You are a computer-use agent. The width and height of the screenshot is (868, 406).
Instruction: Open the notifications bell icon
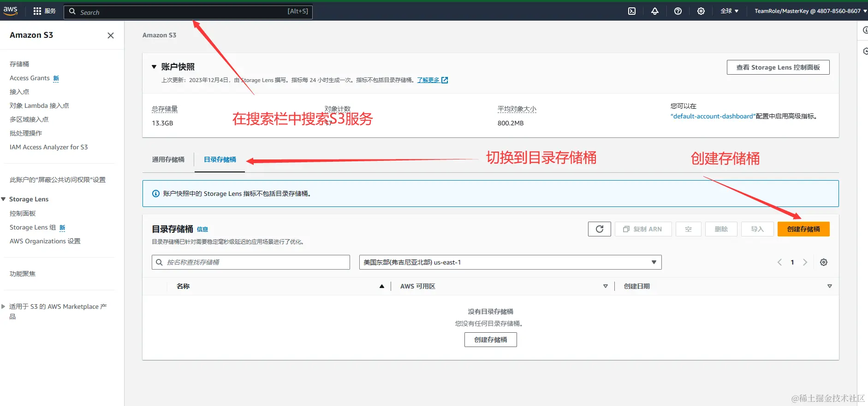coord(655,11)
